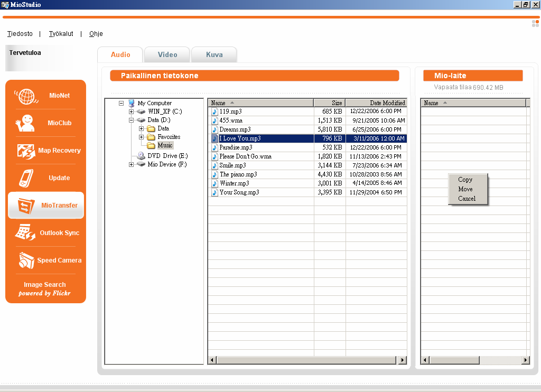The image size is (541, 392).
Task: Sort files by Size column header
Action: click(x=330, y=103)
